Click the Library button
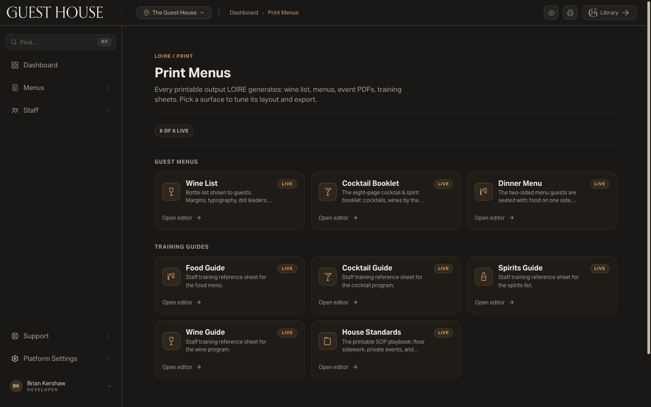The width and height of the screenshot is (651, 407). coord(609,13)
